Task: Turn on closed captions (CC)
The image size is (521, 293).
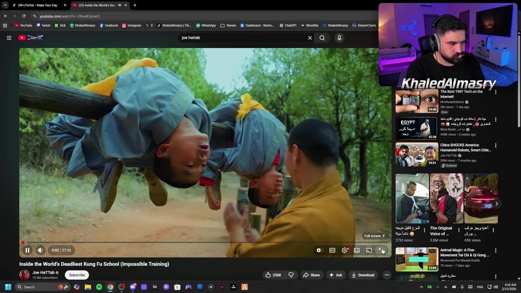Action: [x=332, y=250]
